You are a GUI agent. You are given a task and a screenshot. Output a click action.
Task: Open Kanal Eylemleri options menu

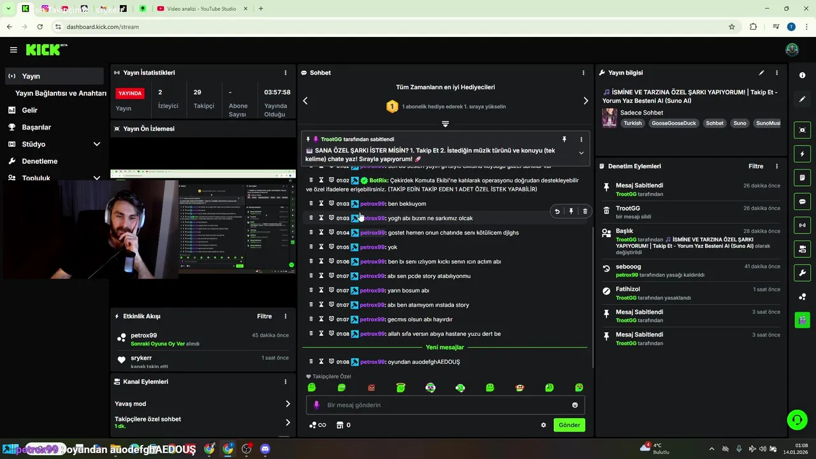[286, 382]
